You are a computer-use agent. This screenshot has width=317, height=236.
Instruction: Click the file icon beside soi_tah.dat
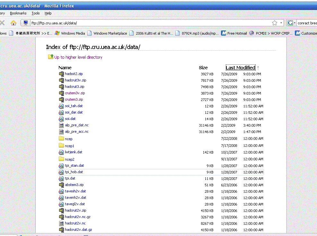coord(61,106)
